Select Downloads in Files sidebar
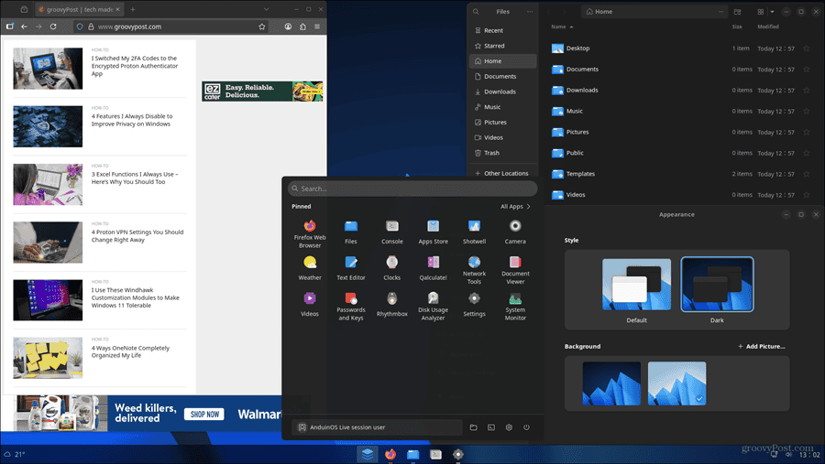Screen dimensions: 825x464 pyautogui.click(x=502, y=92)
